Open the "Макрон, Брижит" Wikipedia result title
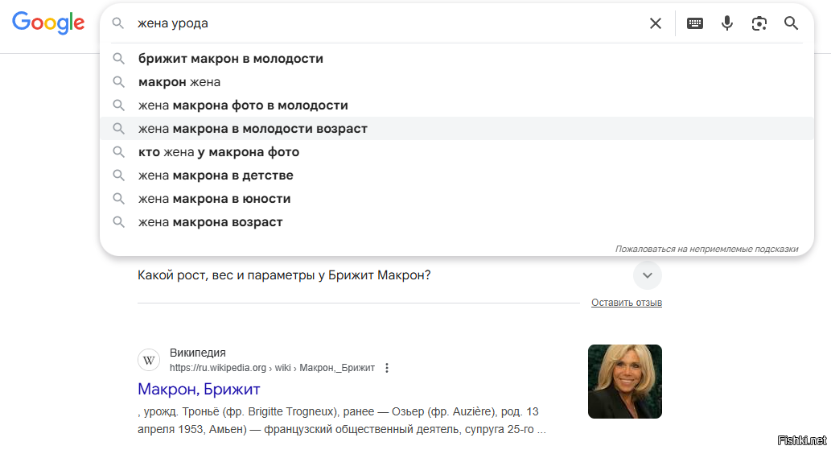Image resolution: width=831 pixels, height=450 pixels. click(x=199, y=390)
